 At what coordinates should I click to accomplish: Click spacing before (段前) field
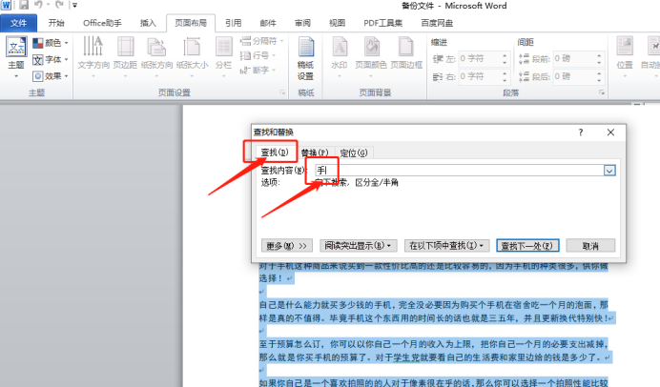pos(573,58)
